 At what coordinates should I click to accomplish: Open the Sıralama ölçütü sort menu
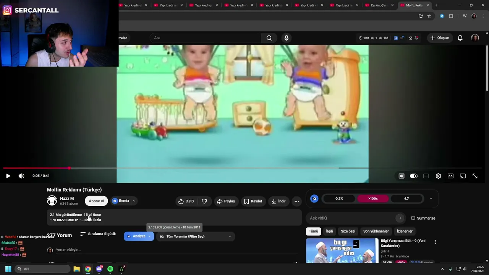tap(98, 234)
